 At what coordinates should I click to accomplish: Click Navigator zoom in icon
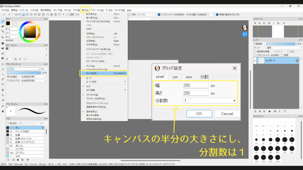pos(255,23)
